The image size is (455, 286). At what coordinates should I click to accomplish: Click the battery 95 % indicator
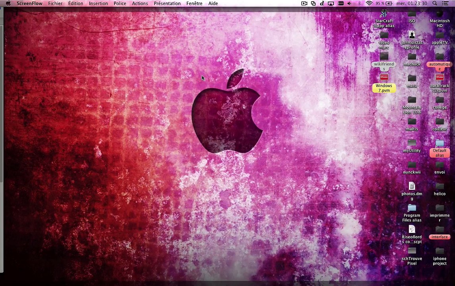pos(384,4)
